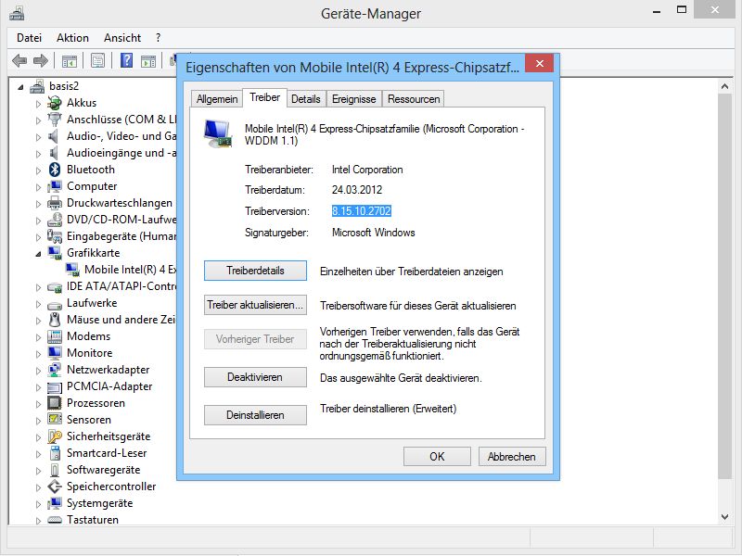Select the Akkus battery icon
This screenshot has width=742, height=556.
coord(55,103)
